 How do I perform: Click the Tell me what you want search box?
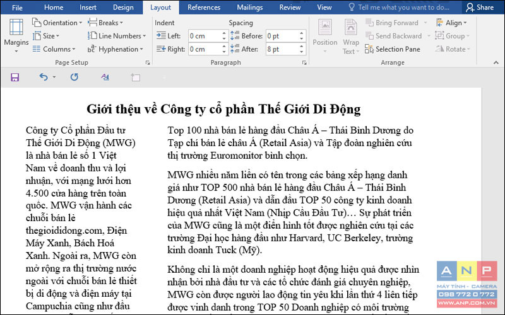click(400, 8)
